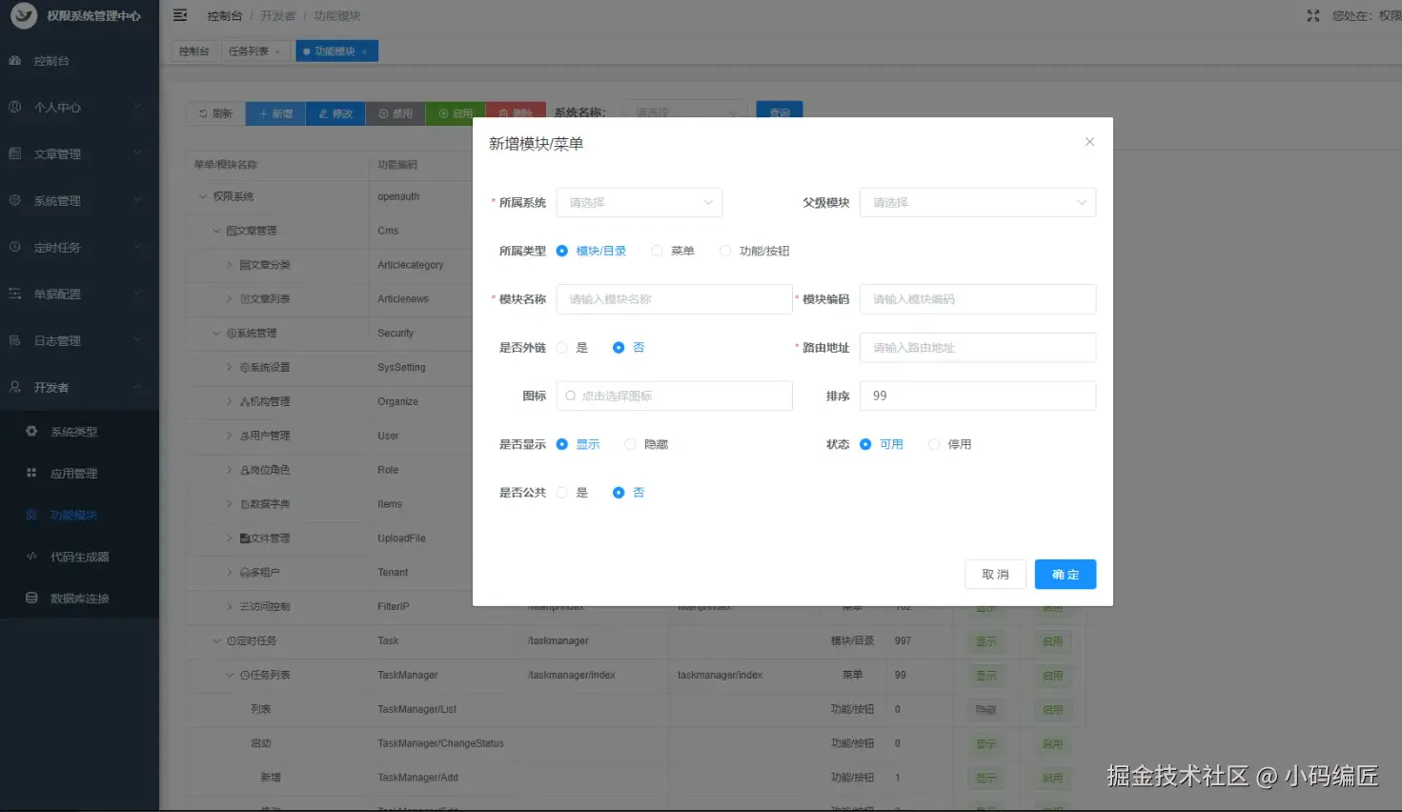Screen dimensions: 1402x812
Task: Close the 任务列表 tab with its x
Action: [x=277, y=51]
